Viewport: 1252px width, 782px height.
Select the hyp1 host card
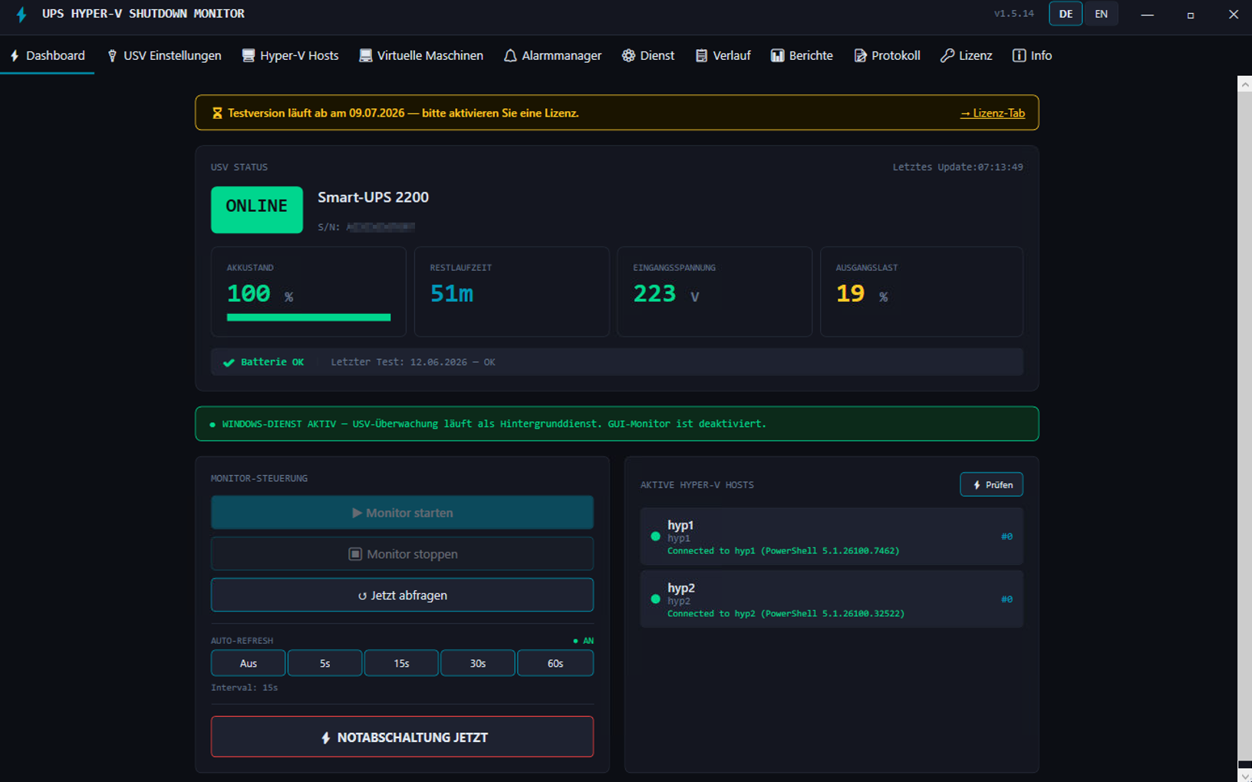coord(832,536)
